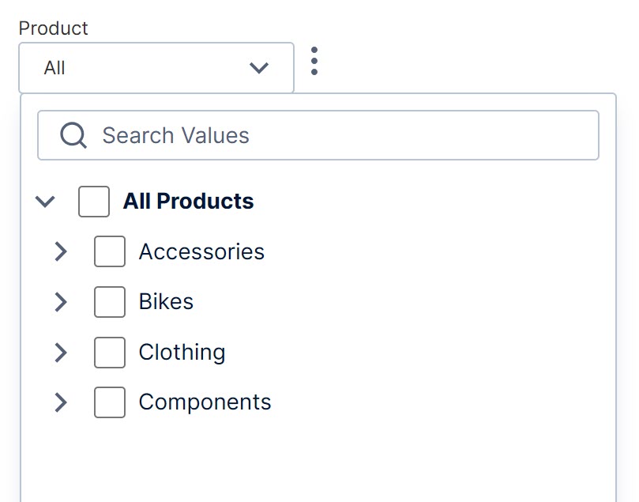Image resolution: width=639 pixels, height=502 pixels.
Task: Select the Clothing checkbox
Action: pyautogui.click(x=110, y=353)
